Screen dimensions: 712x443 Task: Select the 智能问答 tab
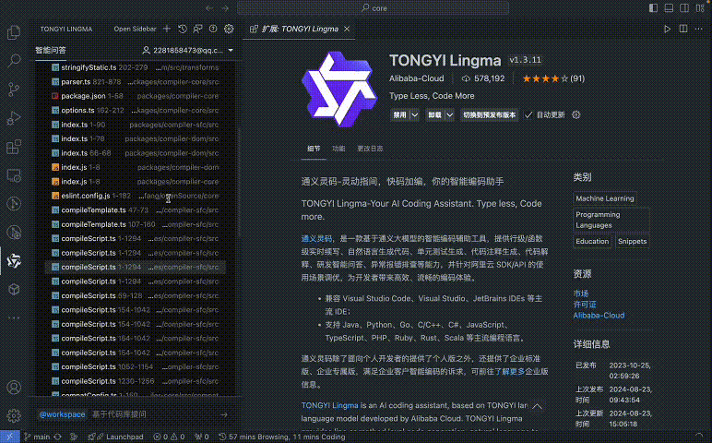[x=51, y=50]
